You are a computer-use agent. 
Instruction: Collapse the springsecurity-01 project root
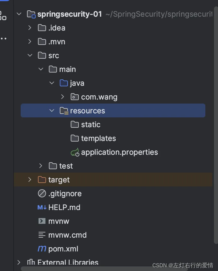[19, 14]
